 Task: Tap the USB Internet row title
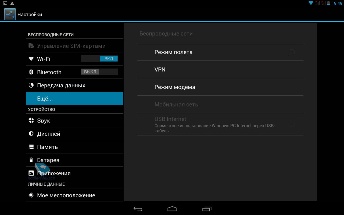tap(170, 119)
